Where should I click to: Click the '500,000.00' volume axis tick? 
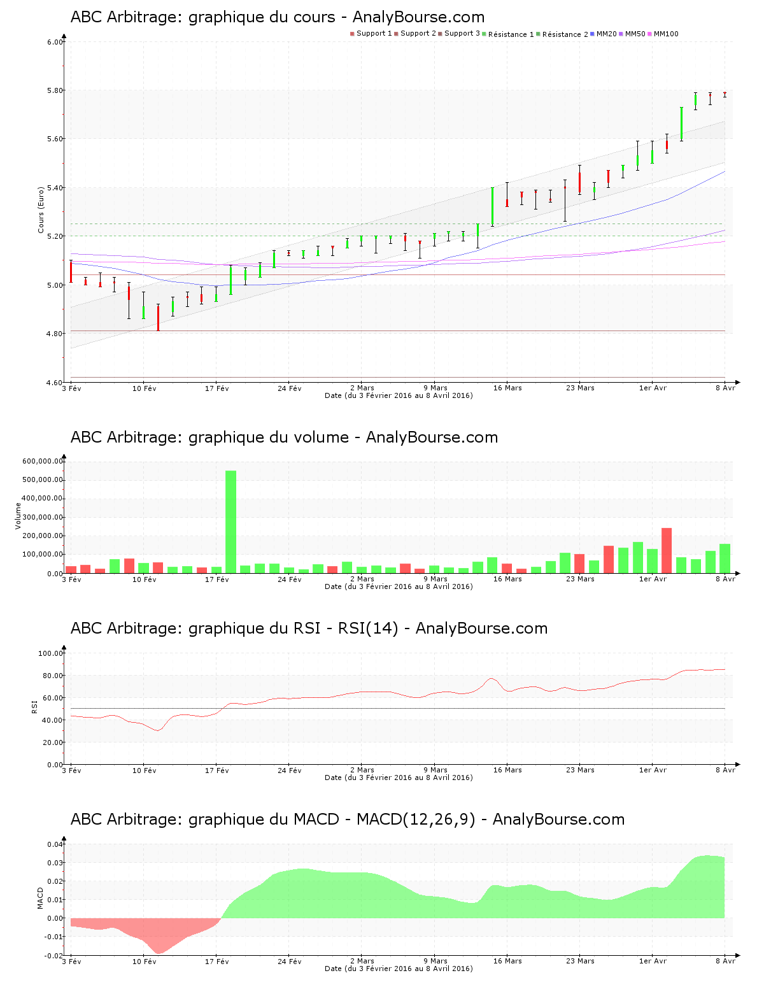(43, 479)
